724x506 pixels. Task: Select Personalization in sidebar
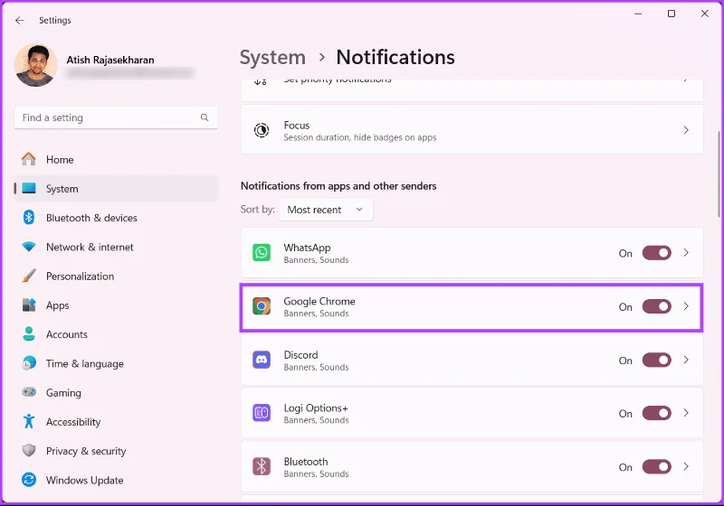point(116,276)
